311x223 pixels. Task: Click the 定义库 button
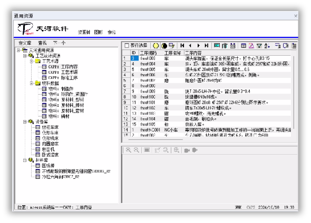[25, 43]
